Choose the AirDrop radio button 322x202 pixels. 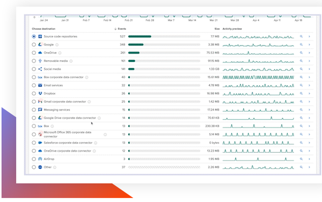(x=34, y=159)
